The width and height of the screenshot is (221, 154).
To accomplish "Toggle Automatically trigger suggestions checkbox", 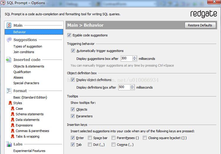I will coord(73,50).
